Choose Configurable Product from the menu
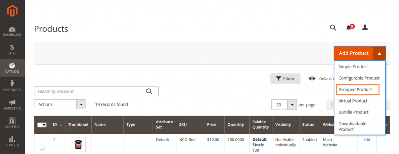Viewport: 399px width, 154px height. (359, 78)
